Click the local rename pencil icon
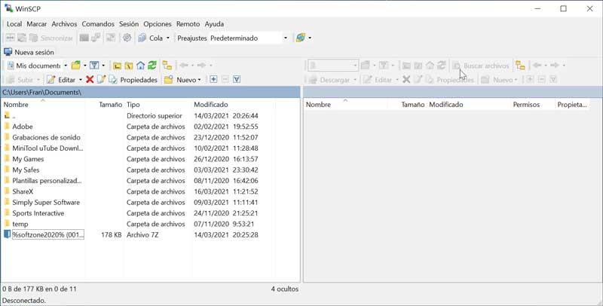The width and height of the screenshot is (603, 306). [x=101, y=80]
